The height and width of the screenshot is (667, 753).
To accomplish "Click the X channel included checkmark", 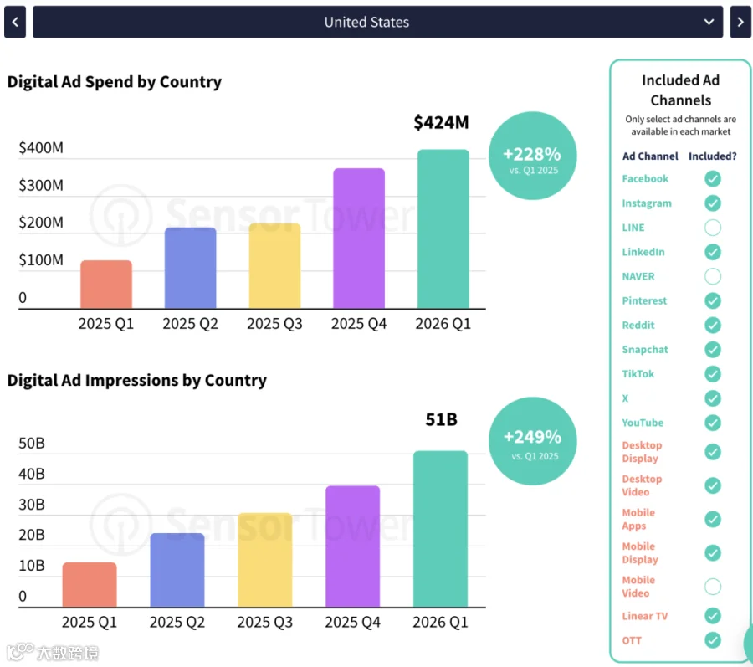I will [x=713, y=398].
